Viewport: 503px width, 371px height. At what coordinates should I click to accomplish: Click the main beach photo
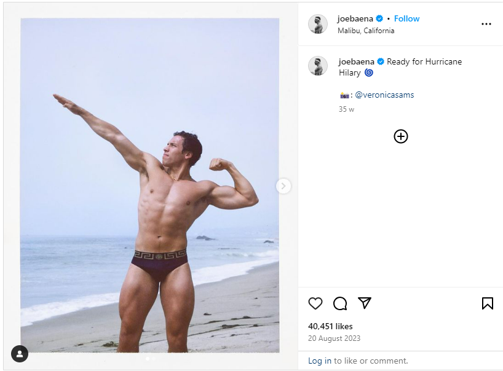(150, 184)
